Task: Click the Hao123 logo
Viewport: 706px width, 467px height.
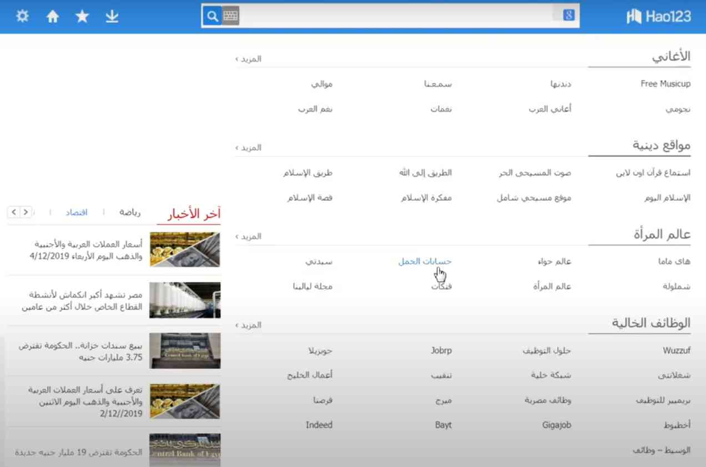Action: (659, 17)
